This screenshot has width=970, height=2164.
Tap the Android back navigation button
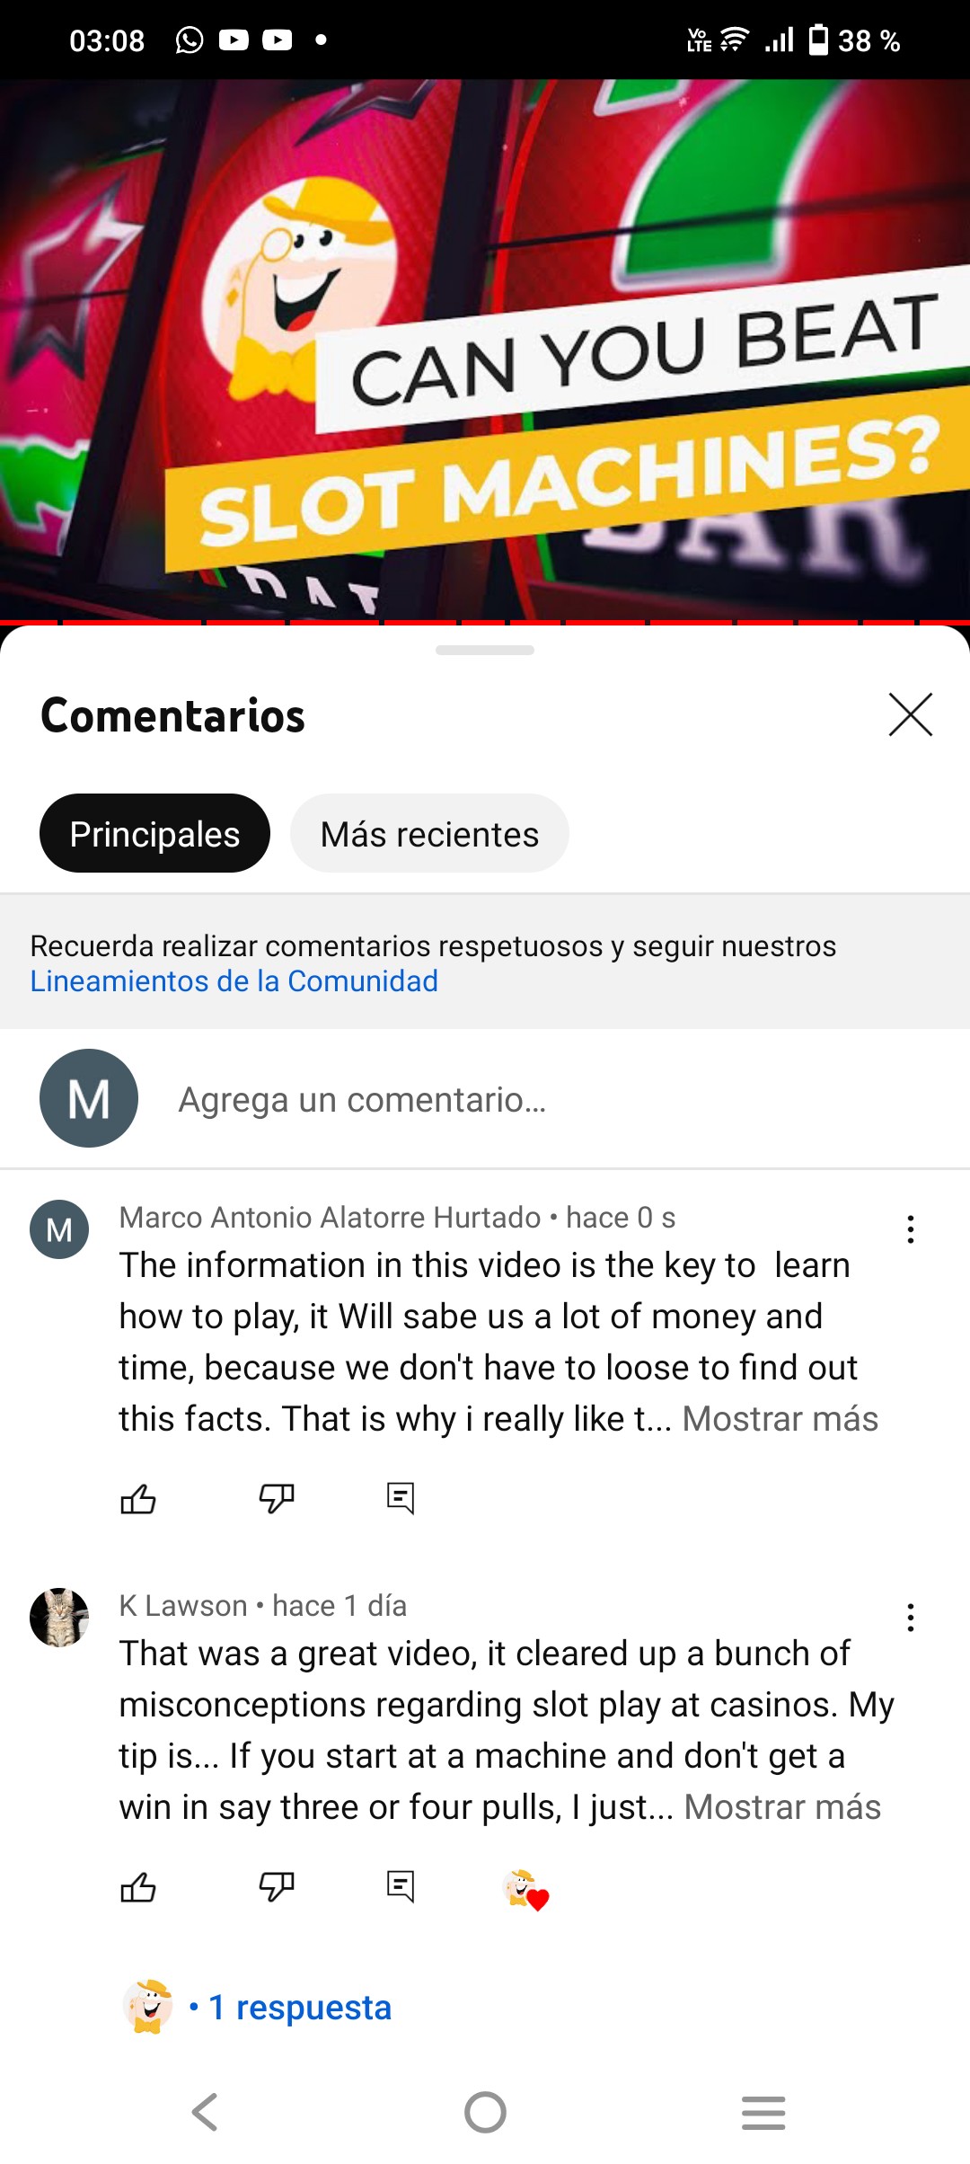tap(206, 2112)
